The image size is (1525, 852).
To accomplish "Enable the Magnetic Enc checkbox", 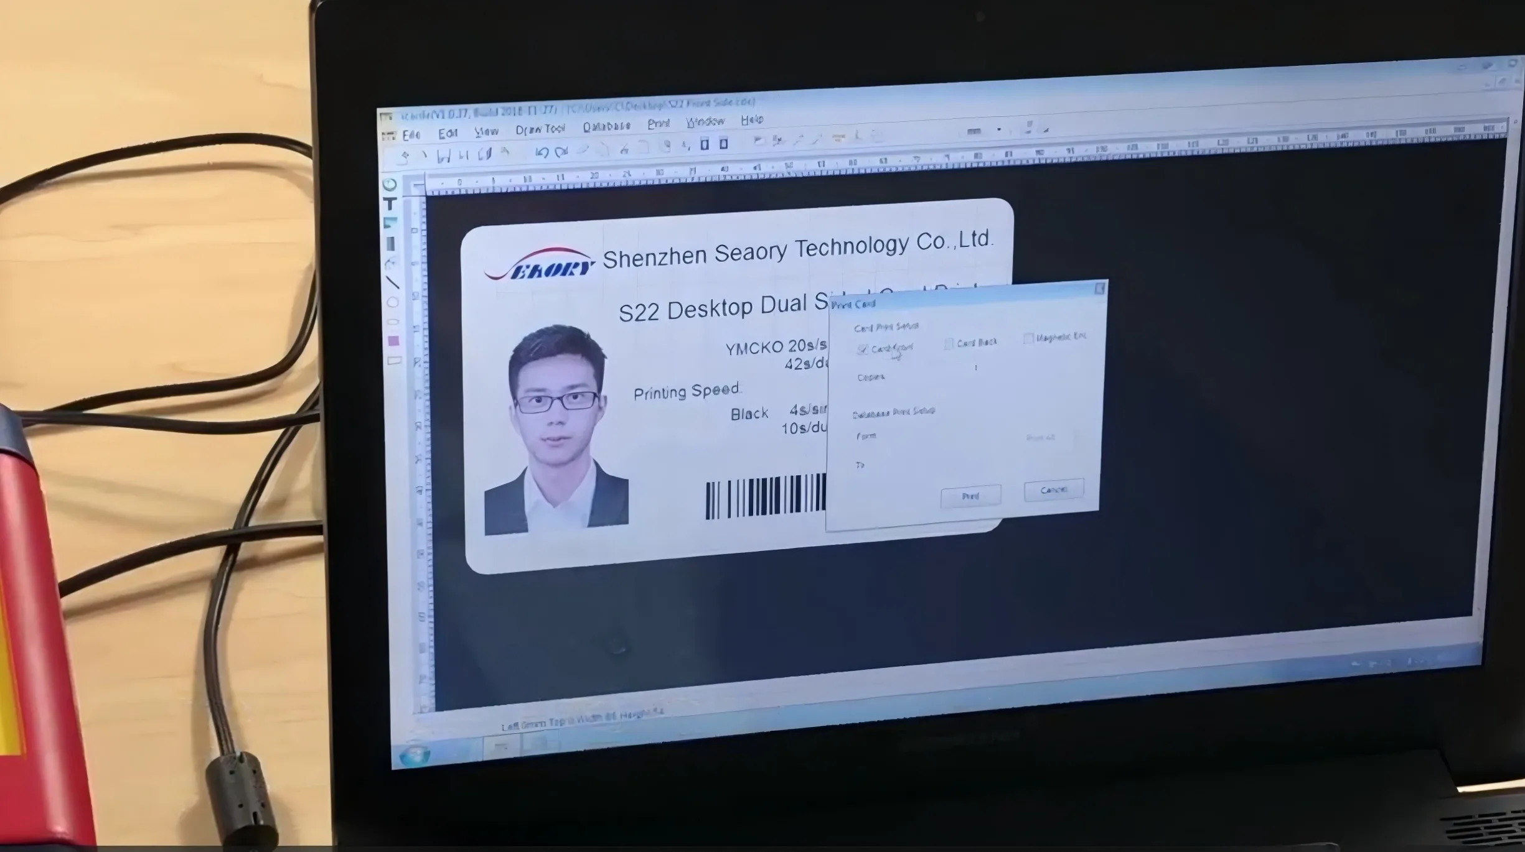I will tap(1028, 338).
